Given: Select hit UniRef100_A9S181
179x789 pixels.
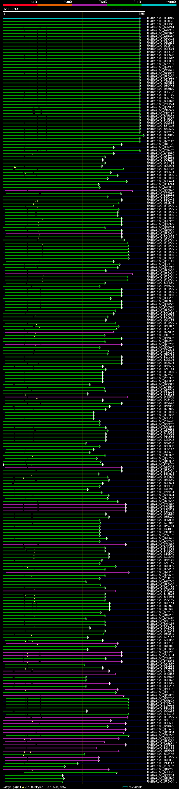Looking at the screenshot, I should pos(161,64).
